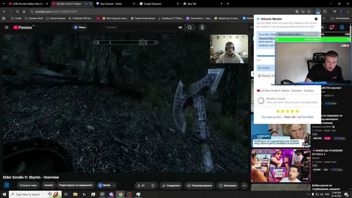Close the Elder Scrolls Skyrim tab

coord(90,4)
